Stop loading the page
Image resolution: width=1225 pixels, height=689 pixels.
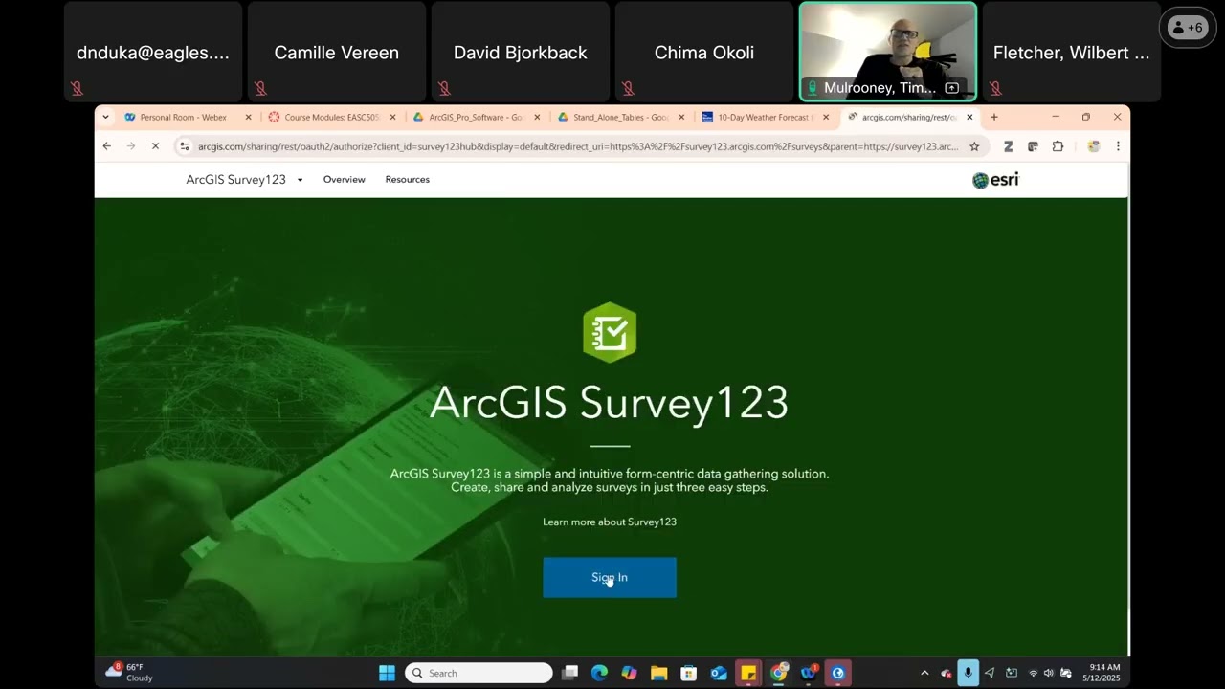coord(156,146)
